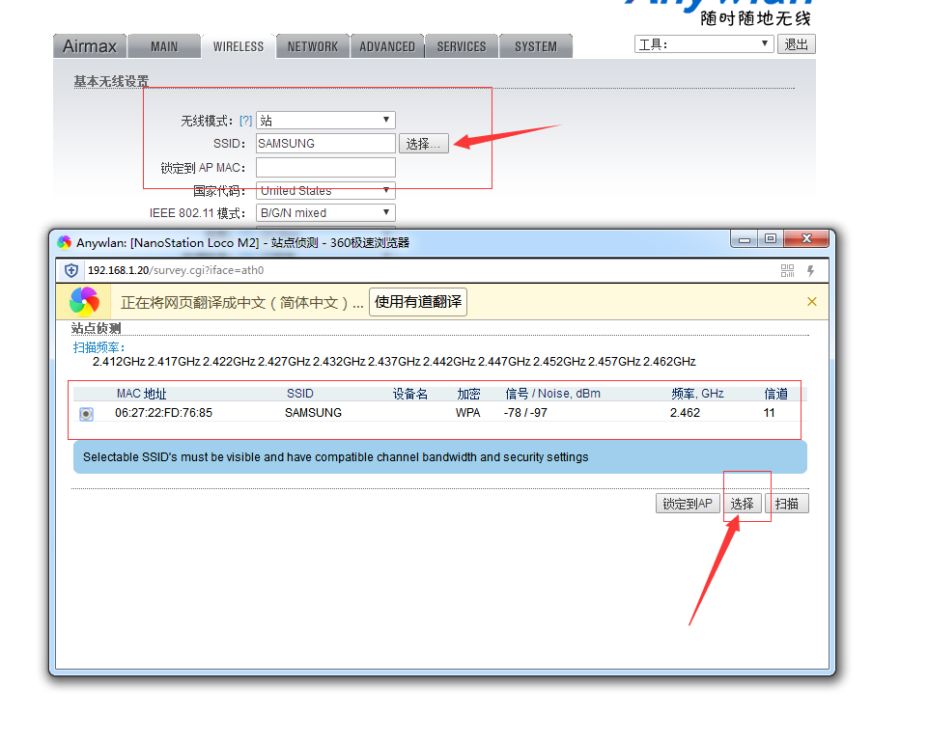928x741 pixels.
Task: Click the 设备名 column header
Action: tap(410, 394)
